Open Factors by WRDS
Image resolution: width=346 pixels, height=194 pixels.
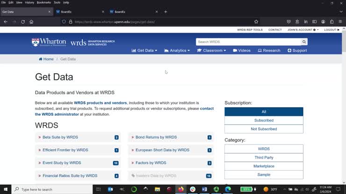click(x=151, y=163)
